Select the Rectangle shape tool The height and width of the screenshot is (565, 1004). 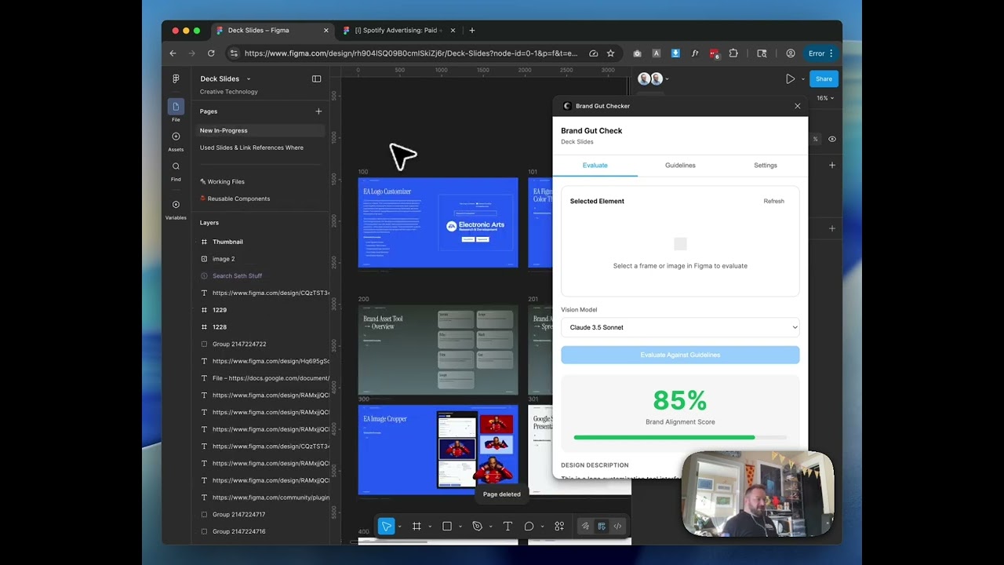pyautogui.click(x=447, y=527)
